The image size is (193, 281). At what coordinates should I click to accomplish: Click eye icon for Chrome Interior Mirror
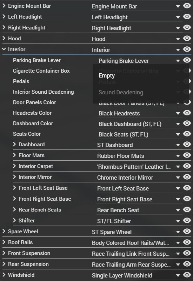click(187, 177)
